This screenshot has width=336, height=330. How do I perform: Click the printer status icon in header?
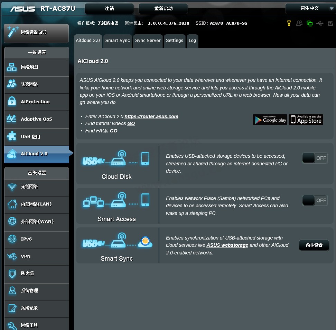pyautogui.click(x=330, y=23)
